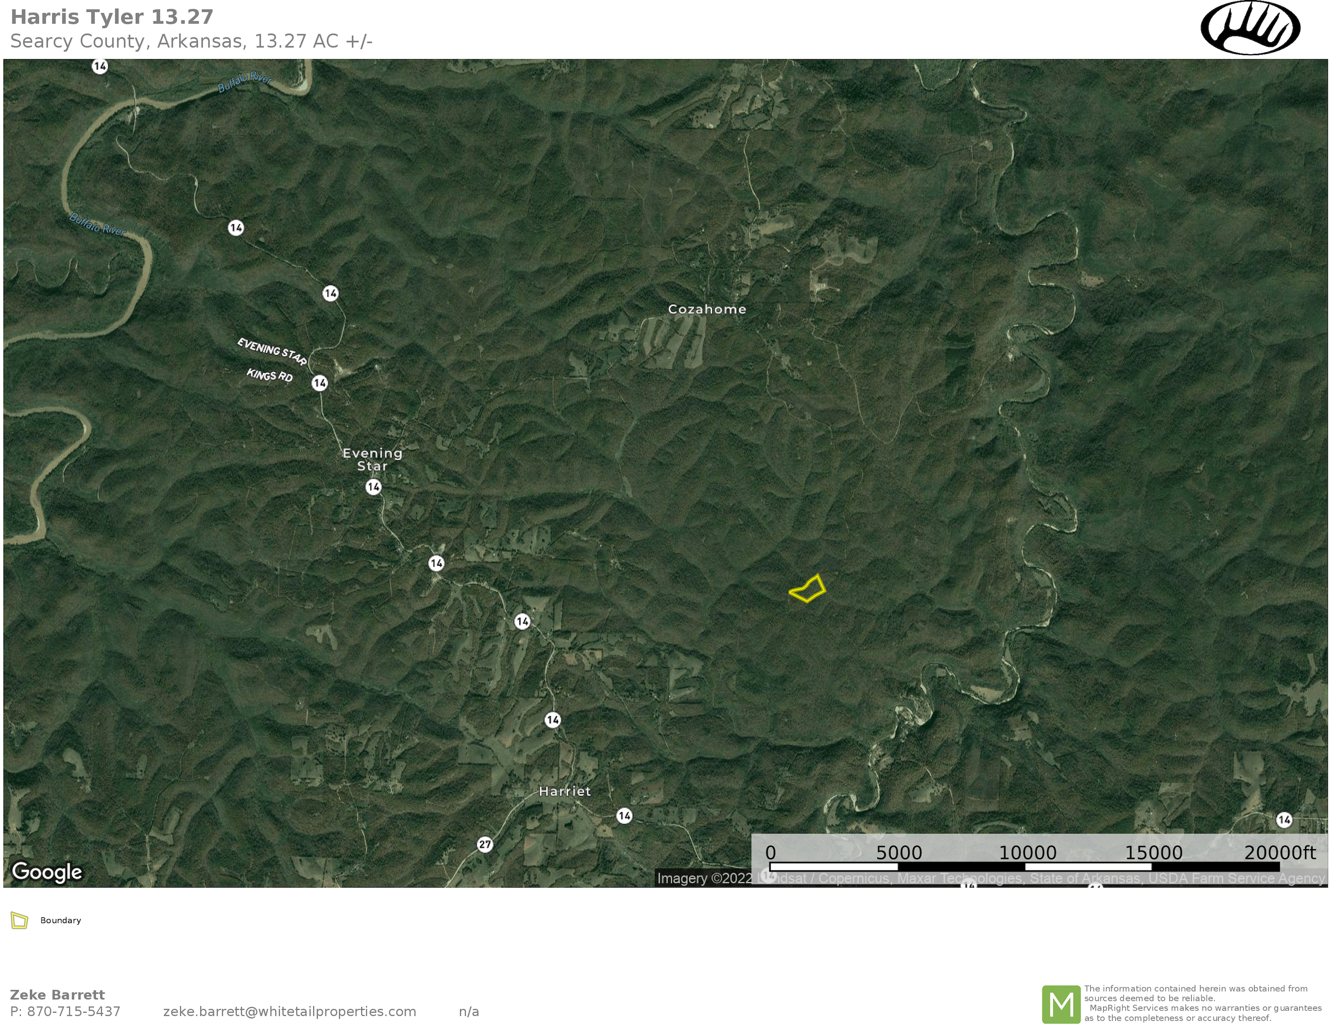Click the Highway 14 marker near Kings Rd

pos(320,383)
